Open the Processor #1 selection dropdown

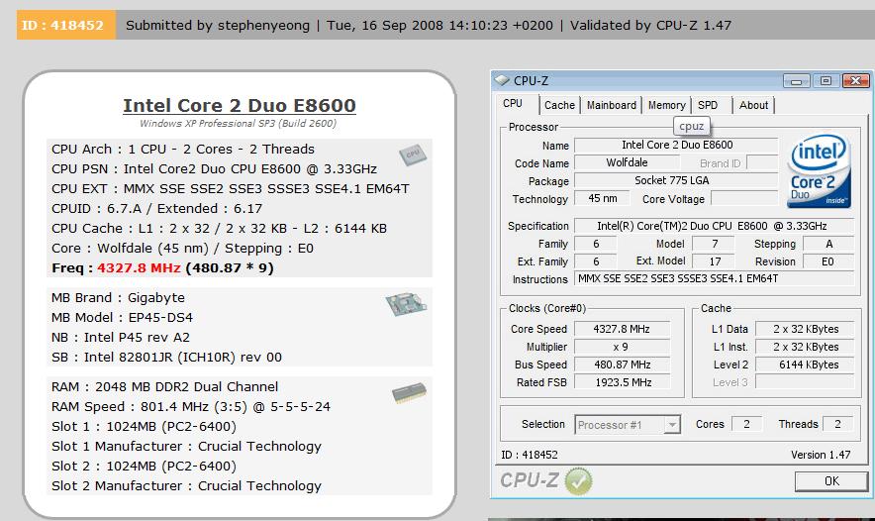tap(672, 425)
